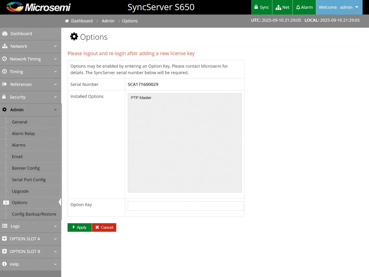The width and height of the screenshot is (369, 277).
Task: Click the serial number SCA171600029
Action: [143, 84]
